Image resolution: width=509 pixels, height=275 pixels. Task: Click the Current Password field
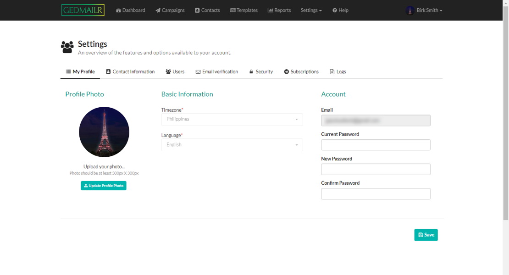(376, 145)
